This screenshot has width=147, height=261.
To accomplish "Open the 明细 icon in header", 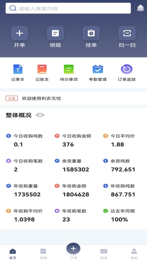I will coord(55,33).
